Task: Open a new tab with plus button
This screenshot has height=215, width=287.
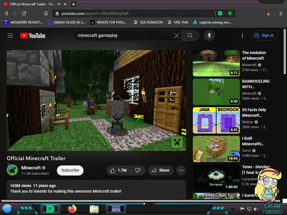Action: click(x=73, y=4)
